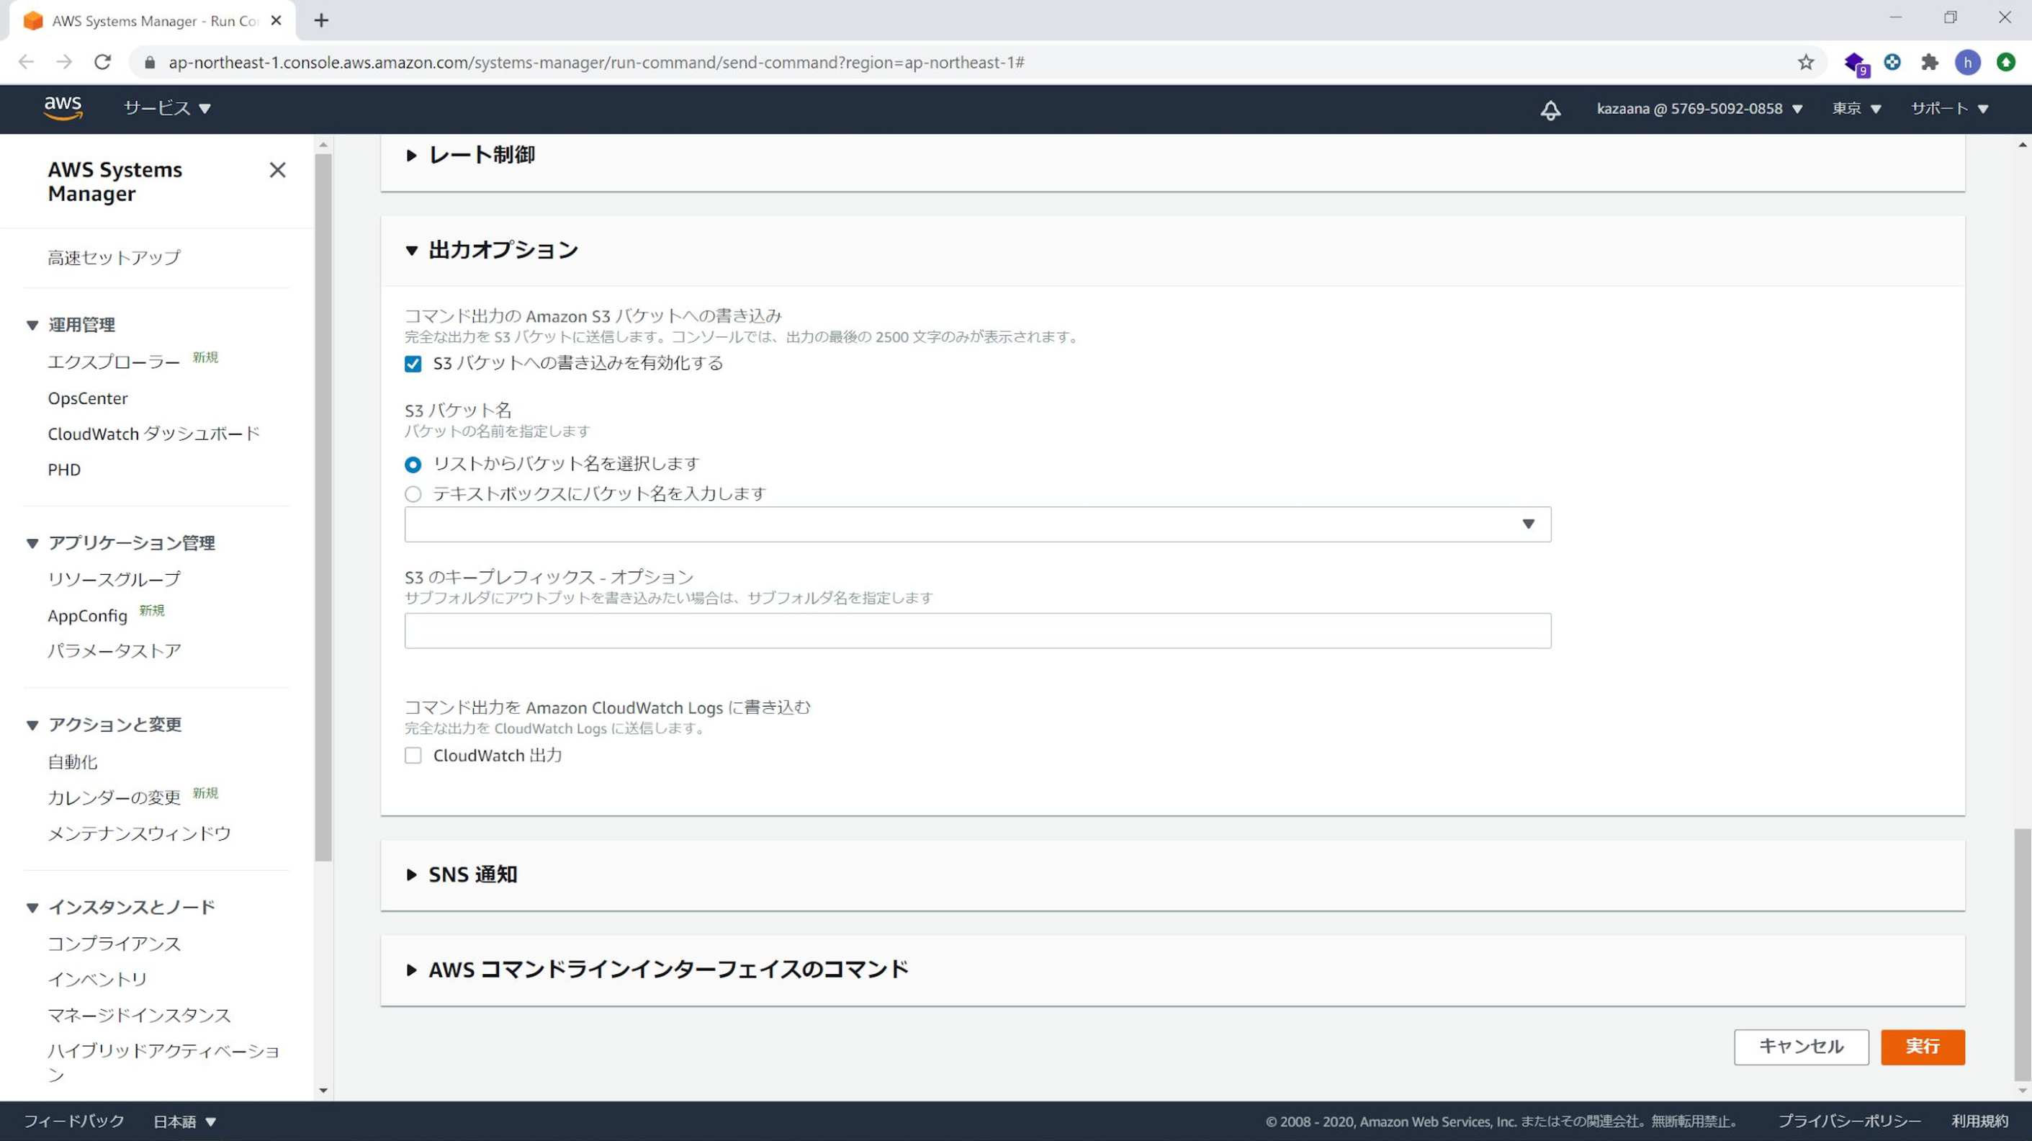Open プライバシーポリシー link
2032x1141 pixels.
tap(1849, 1122)
